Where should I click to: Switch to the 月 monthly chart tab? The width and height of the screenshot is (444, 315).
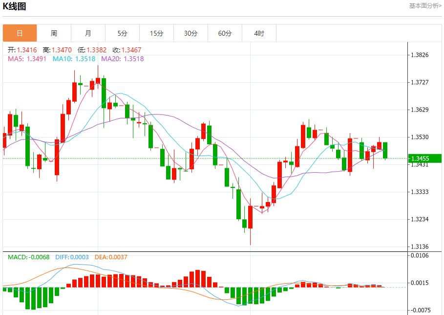88,33
